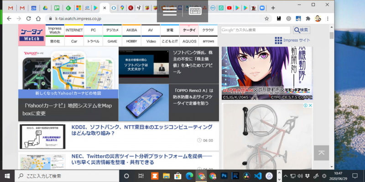Open the Yahoo!カーナビ Mapbox article headline

(x=67, y=110)
